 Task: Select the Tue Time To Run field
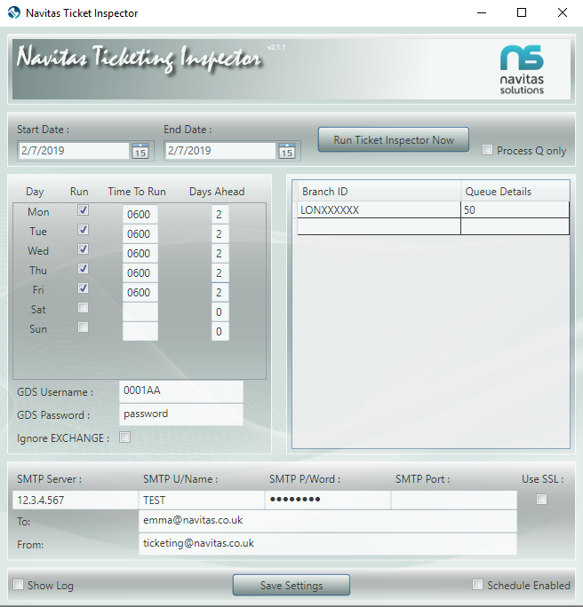[x=140, y=233]
